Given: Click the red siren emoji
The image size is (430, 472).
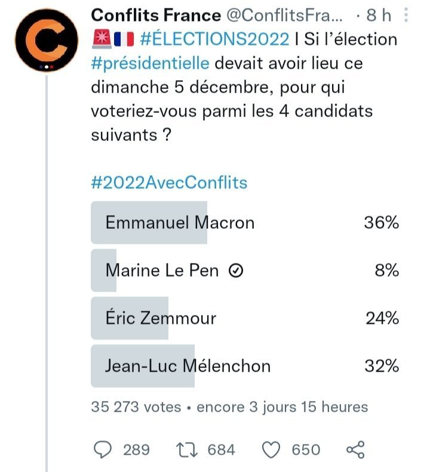Looking at the screenshot, I should 102,39.
